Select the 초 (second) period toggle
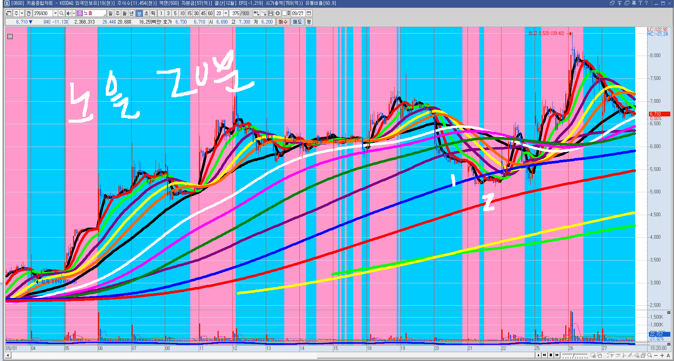 pos(146,13)
